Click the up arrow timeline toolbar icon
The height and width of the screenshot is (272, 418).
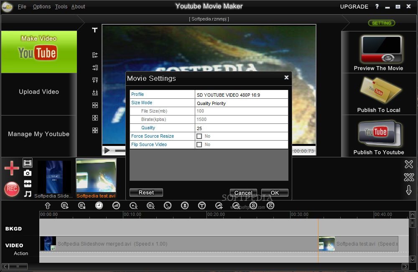[48, 205]
